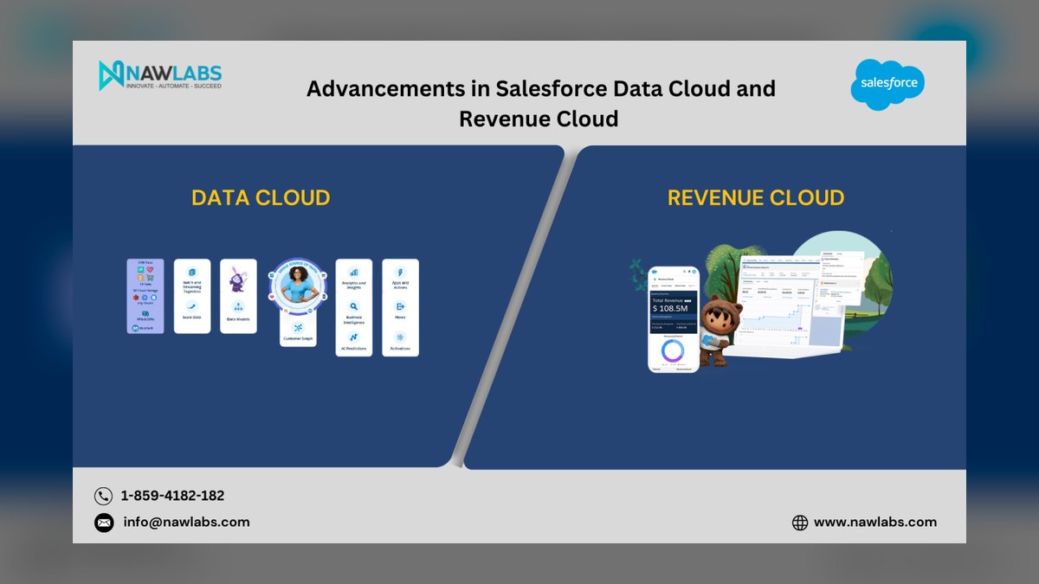Screen dimensions: 1039x584
Task: Click the AI Predictions icon
Action: (x=353, y=337)
